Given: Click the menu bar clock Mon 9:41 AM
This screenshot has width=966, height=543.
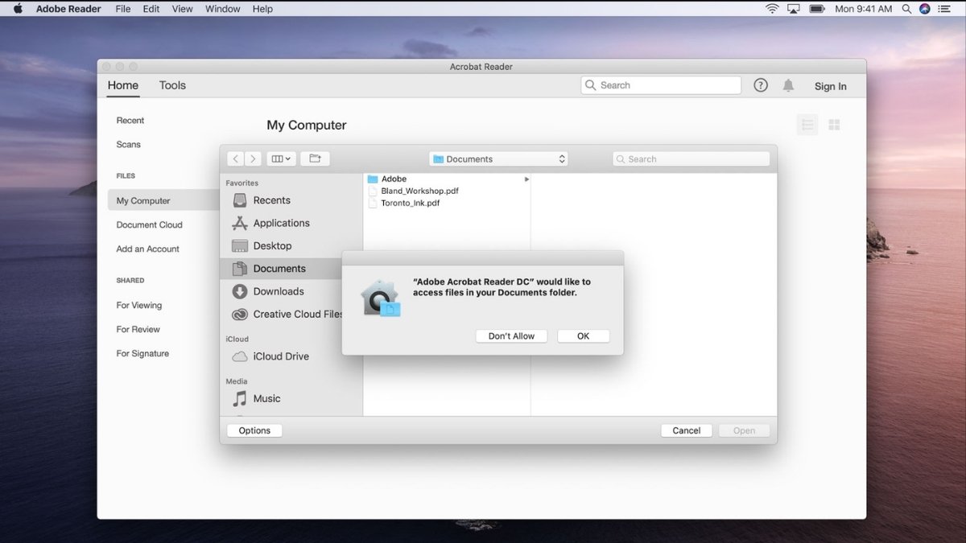Looking at the screenshot, I should point(863,9).
